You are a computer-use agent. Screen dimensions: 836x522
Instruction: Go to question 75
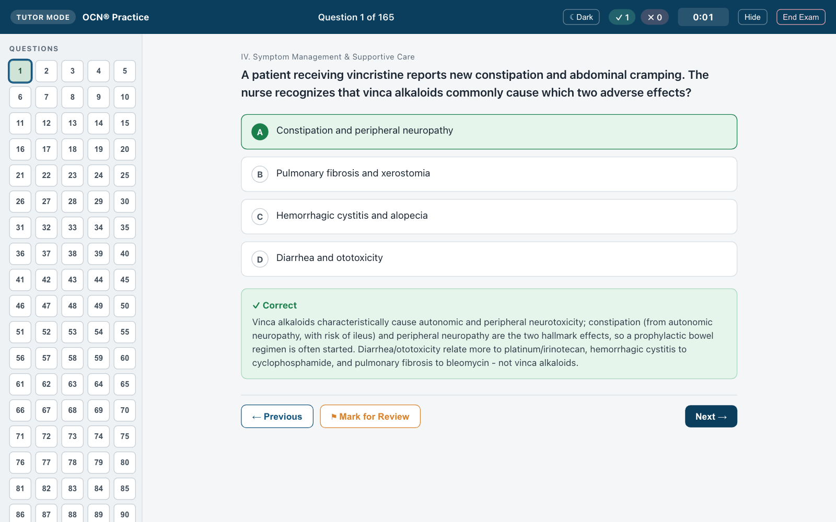coord(125,436)
